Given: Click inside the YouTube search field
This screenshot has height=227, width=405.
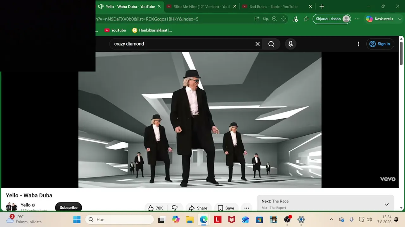Looking at the screenshot, I should [x=184, y=44].
